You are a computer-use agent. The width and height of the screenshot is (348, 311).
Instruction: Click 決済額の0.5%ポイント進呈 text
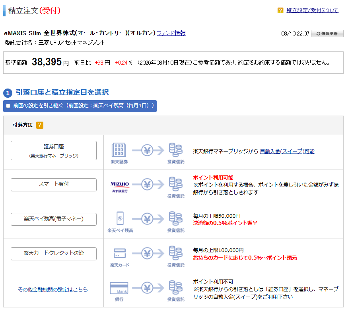(x=225, y=223)
